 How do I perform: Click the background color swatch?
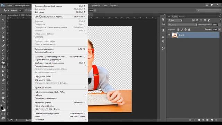(4, 110)
